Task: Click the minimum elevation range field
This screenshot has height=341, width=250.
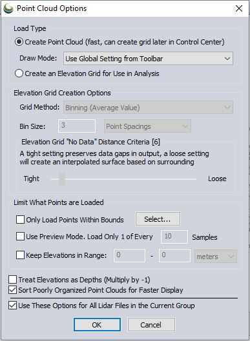Action: [129, 255]
